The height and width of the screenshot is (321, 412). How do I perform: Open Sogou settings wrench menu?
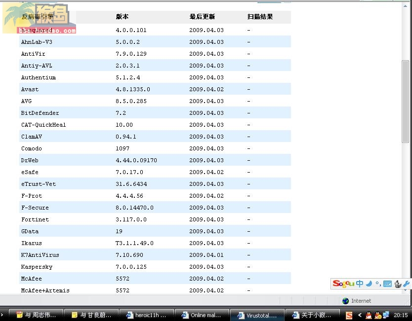point(406,284)
